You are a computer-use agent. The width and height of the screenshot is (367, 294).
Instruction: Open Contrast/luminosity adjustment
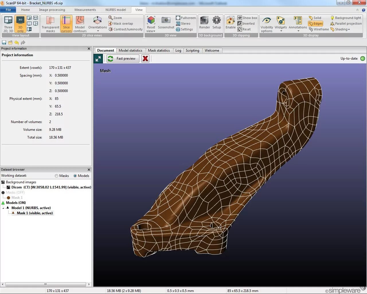pos(126,29)
